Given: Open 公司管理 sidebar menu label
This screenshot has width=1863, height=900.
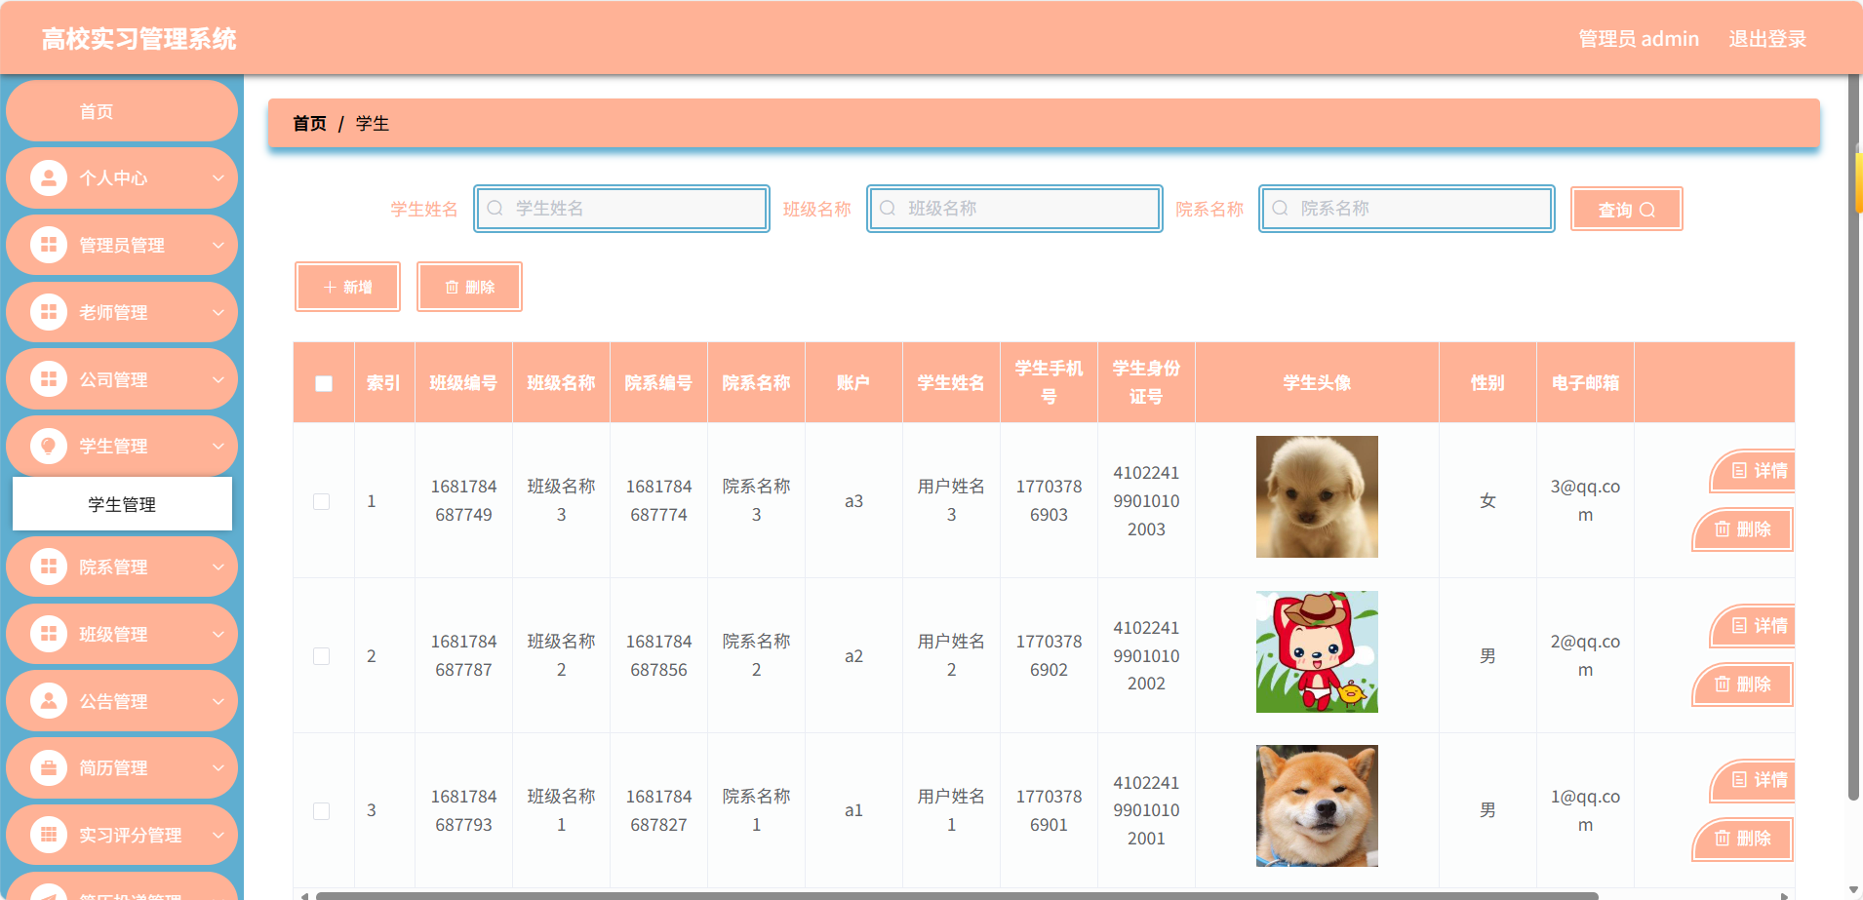Looking at the screenshot, I should pyautogui.click(x=113, y=379).
